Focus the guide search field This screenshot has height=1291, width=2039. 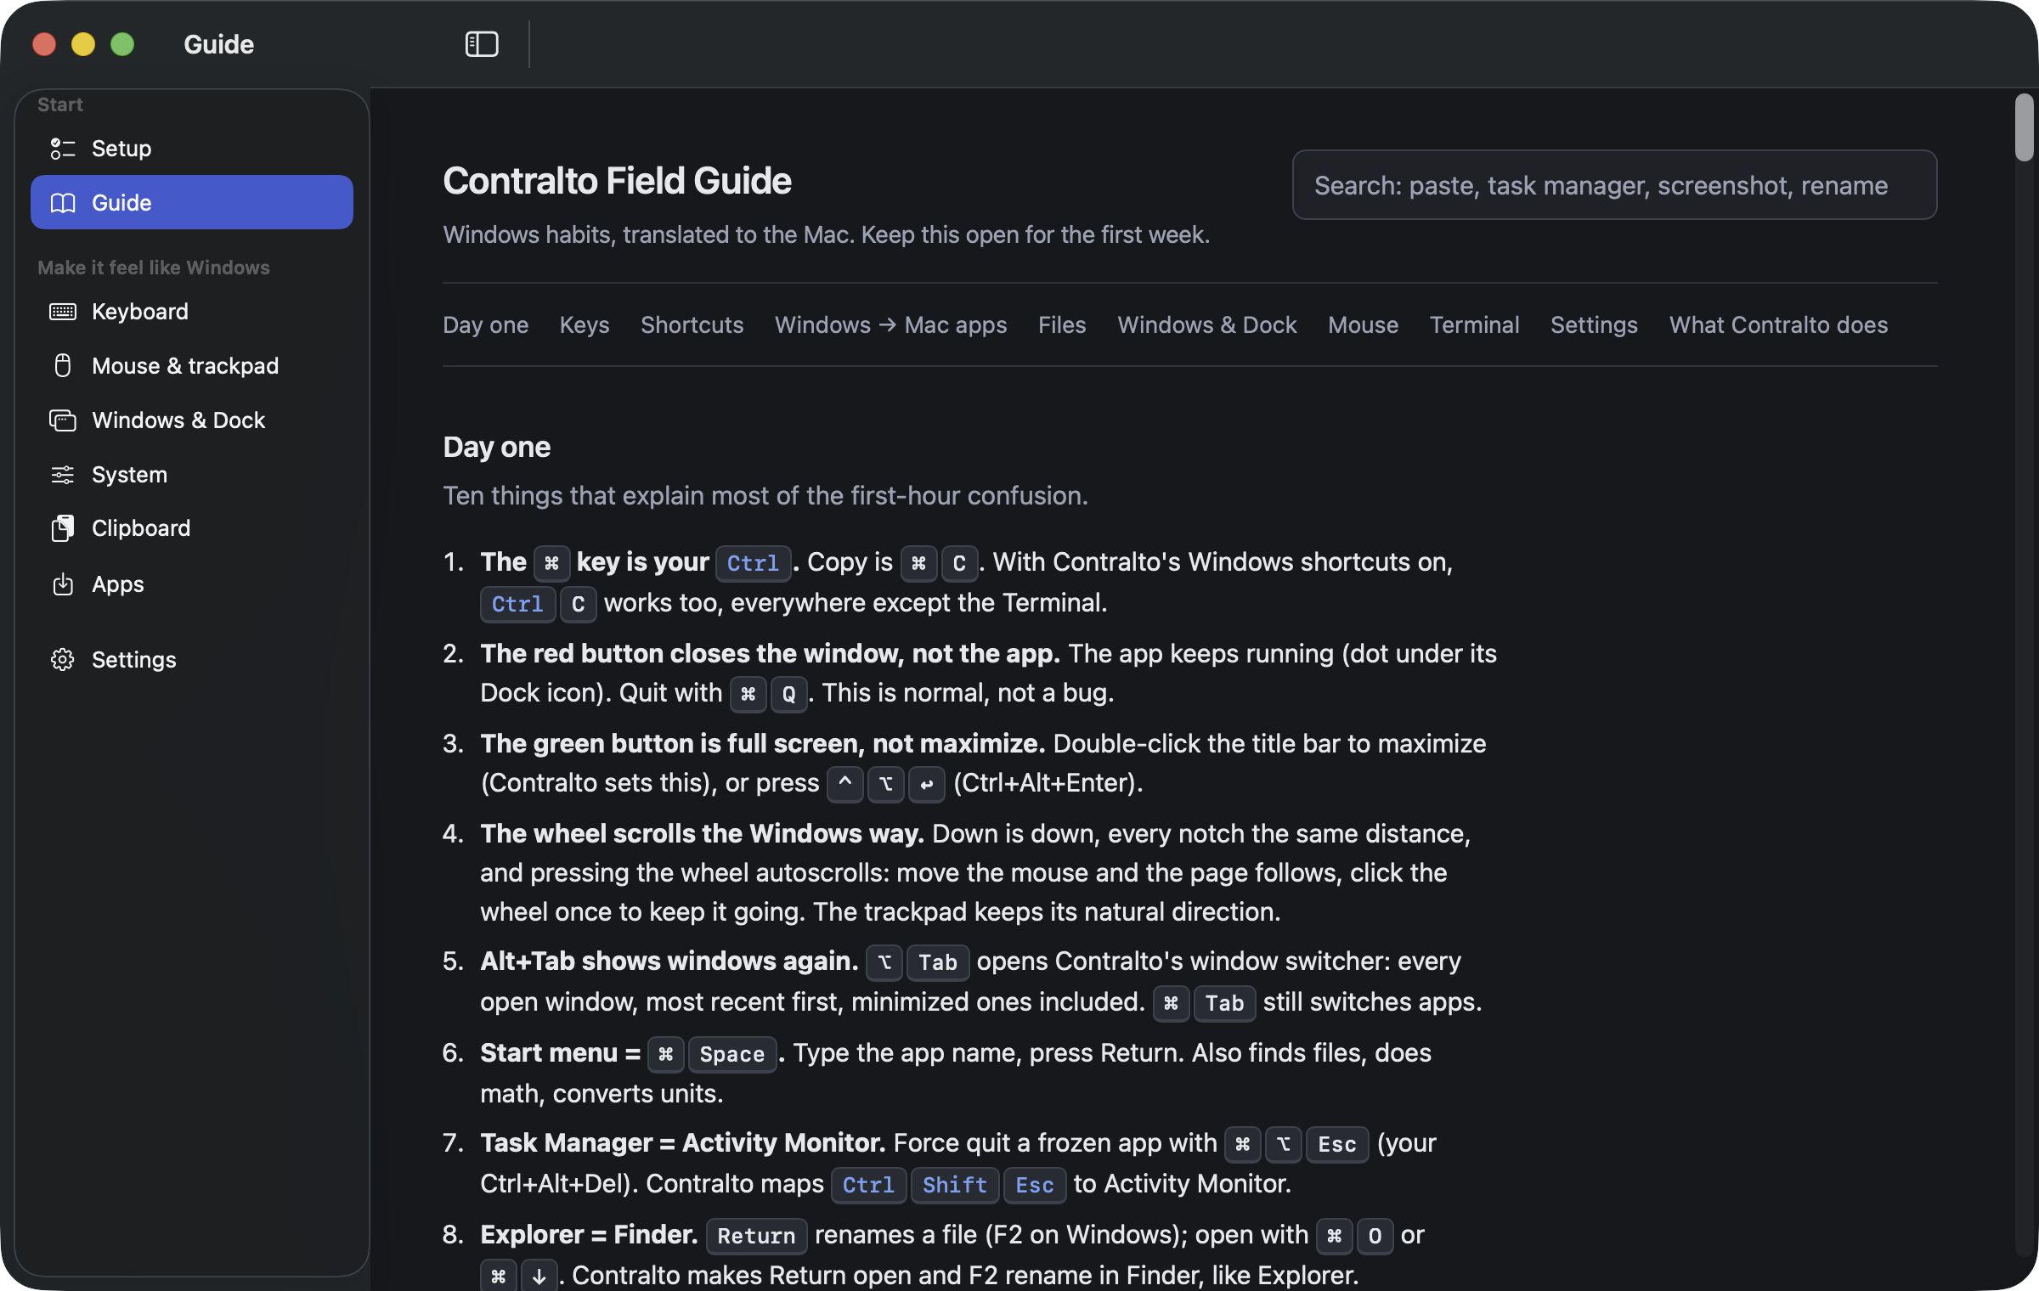pyautogui.click(x=1614, y=185)
